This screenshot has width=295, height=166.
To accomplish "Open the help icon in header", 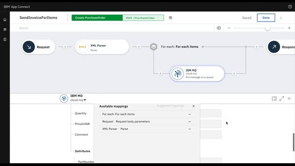I will point(290,7).
